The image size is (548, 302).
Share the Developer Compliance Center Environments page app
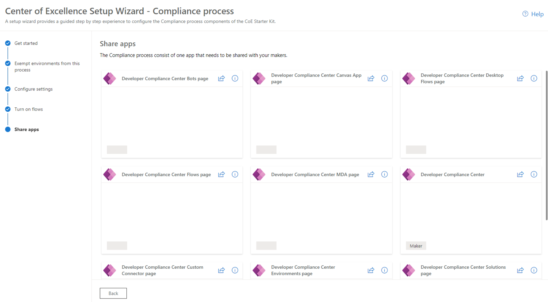click(x=371, y=270)
